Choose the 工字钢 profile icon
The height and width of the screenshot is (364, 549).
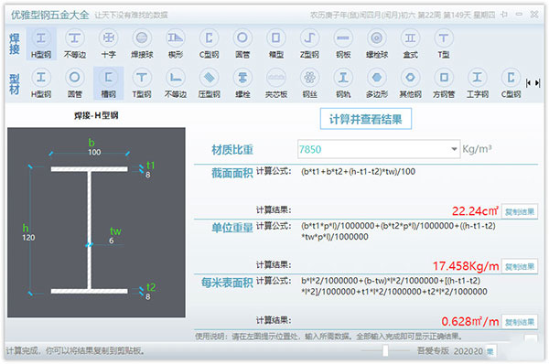click(x=478, y=83)
